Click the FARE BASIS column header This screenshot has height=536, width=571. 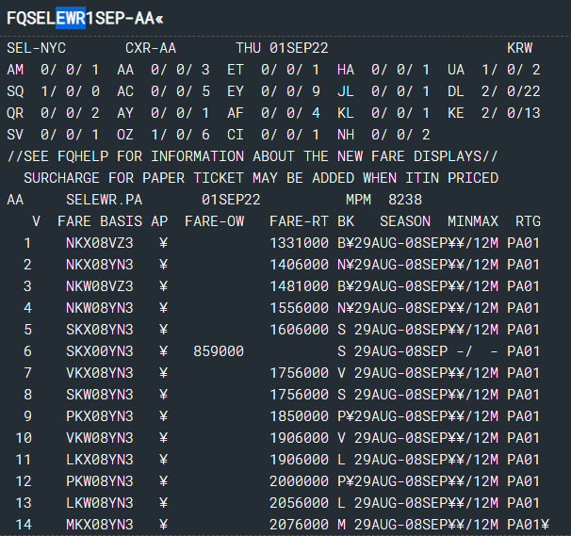100,221
